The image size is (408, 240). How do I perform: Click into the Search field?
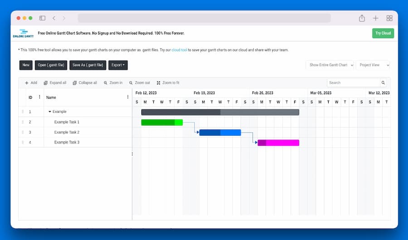coord(353,83)
